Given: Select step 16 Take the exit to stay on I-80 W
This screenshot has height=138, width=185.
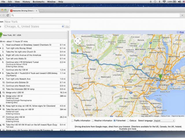Looking at the screenshot, I should [x=34, y=112].
